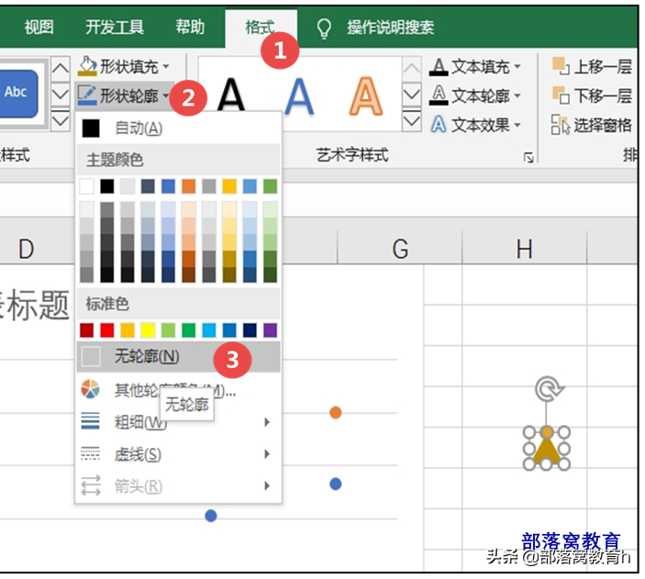Pick standard yellow color swatch
The height and width of the screenshot is (579, 645).
(x=148, y=330)
